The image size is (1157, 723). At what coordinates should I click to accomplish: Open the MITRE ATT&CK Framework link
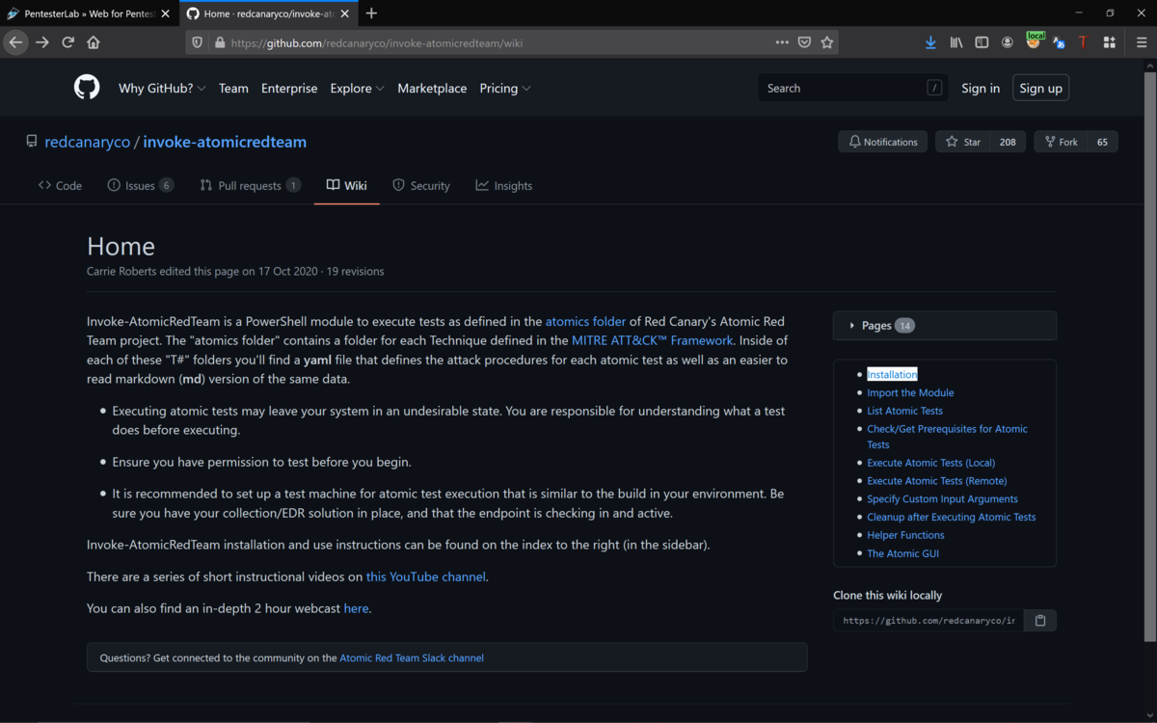coord(653,340)
